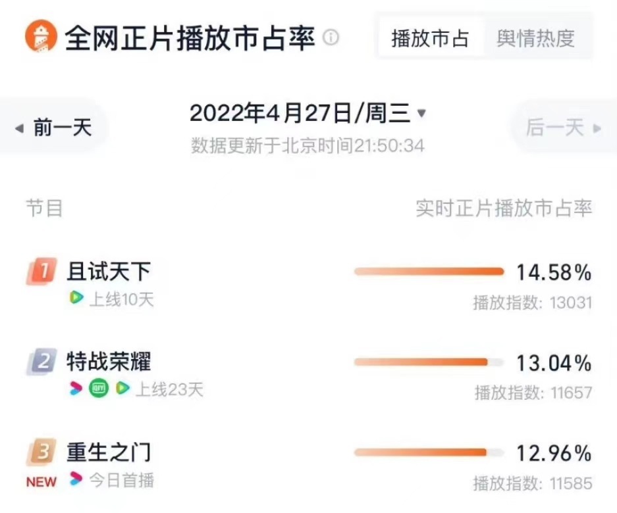Click the Tencent Video icon under 特战荣耀

click(122, 389)
